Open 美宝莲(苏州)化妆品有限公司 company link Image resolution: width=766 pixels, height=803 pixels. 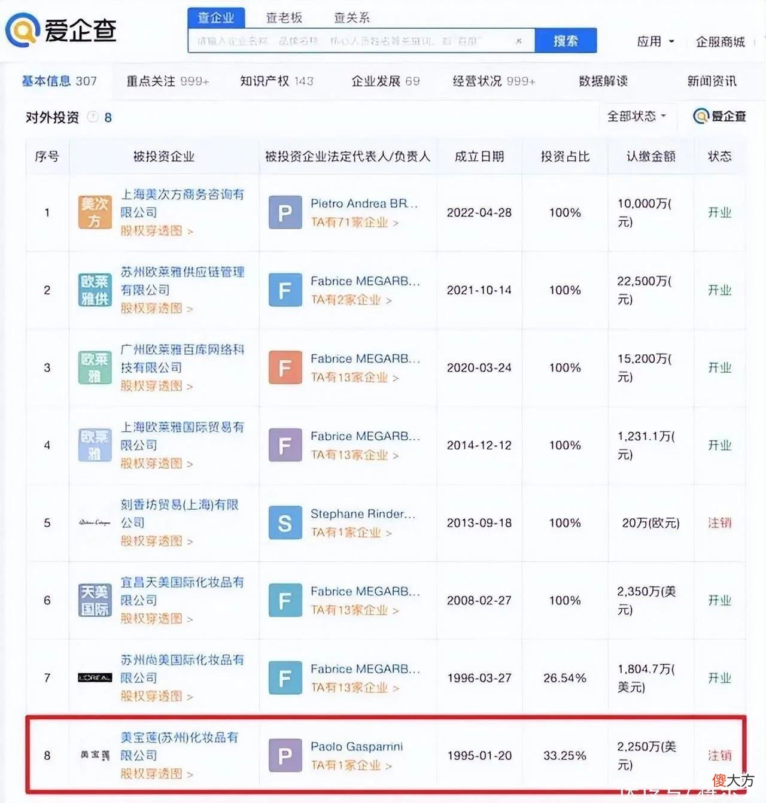(x=180, y=746)
